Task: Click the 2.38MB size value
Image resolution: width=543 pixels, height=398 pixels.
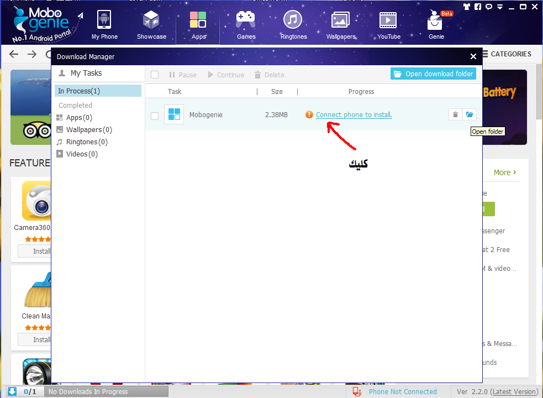Action: point(276,115)
